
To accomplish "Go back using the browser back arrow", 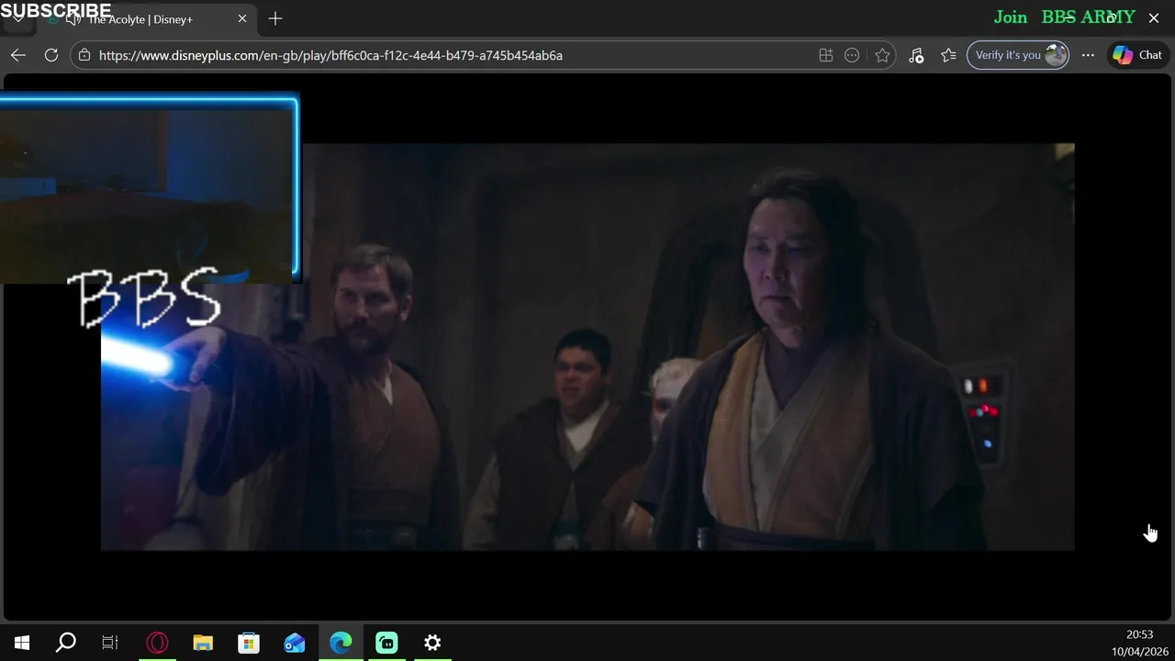I will tap(18, 55).
